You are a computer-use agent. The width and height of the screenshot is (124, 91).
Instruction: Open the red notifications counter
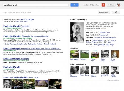tap(103, 5)
